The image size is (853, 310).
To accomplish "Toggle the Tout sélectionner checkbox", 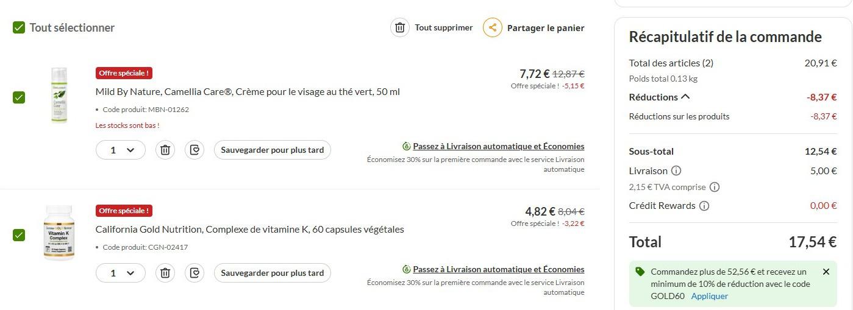I will point(19,27).
